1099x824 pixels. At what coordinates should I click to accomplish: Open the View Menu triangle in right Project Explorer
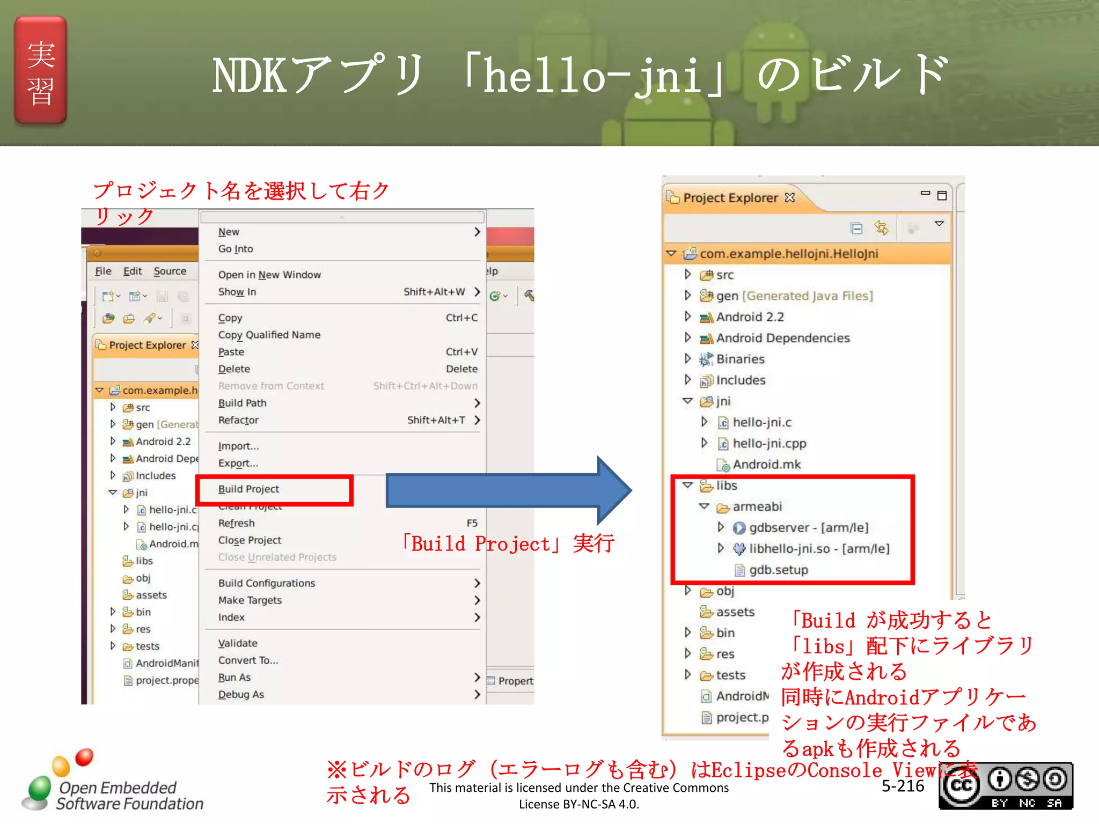[939, 224]
